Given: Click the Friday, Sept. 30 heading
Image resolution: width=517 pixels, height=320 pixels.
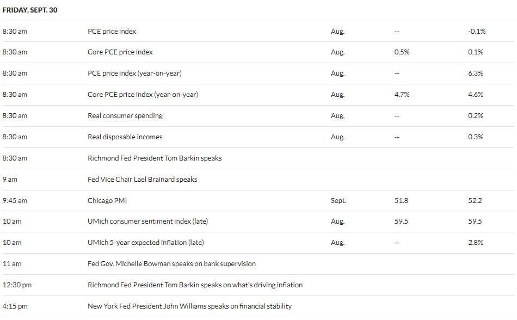Looking at the screenshot, I should (30, 10).
